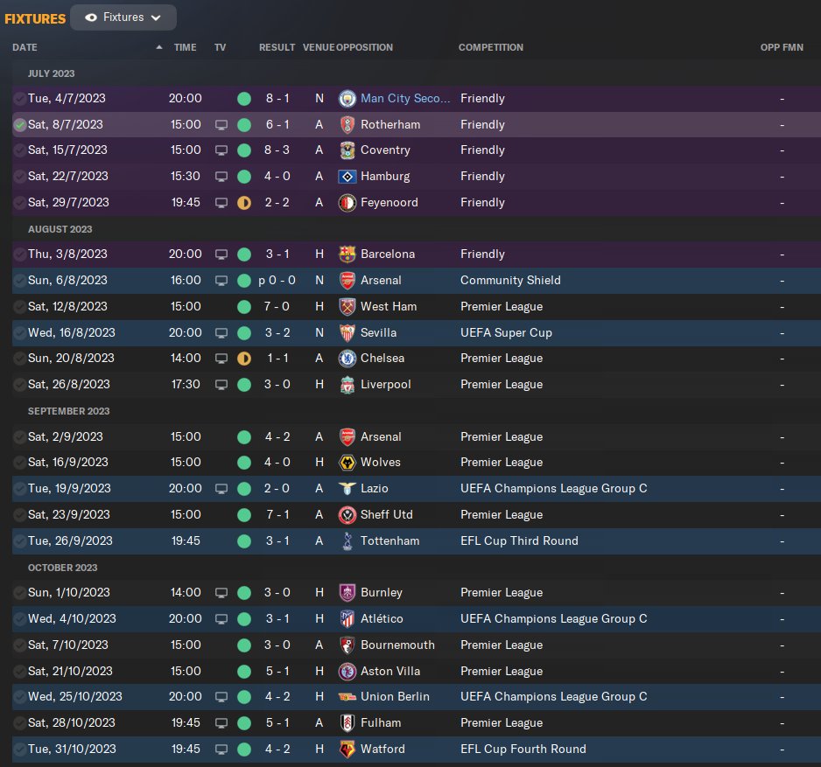Sort by the Opposition column header
The height and width of the screenshot is (767, 821).
(364, 47)
